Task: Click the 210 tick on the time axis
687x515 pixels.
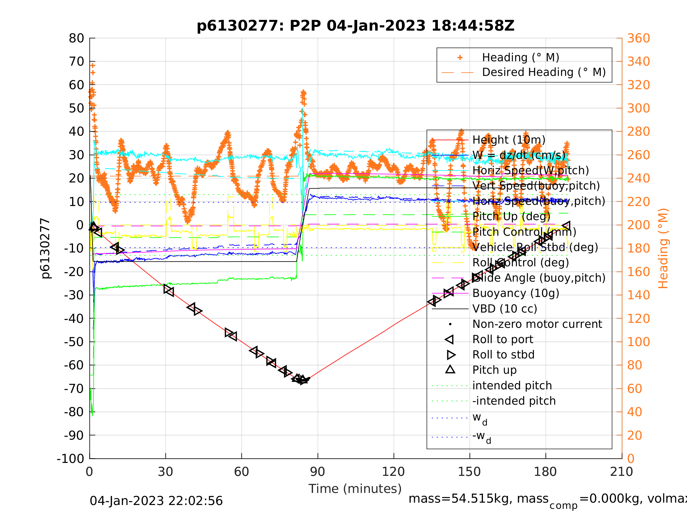Action: pos(621,472)
